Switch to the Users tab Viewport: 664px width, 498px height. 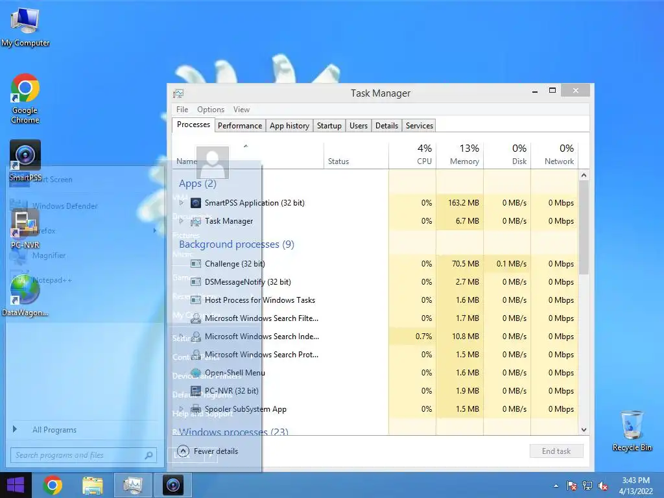coord(358,126)
